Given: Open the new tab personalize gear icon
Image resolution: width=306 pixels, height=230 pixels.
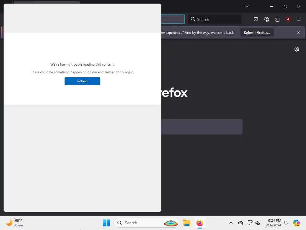Looking at the screenshot, I should tap(297, 49).
